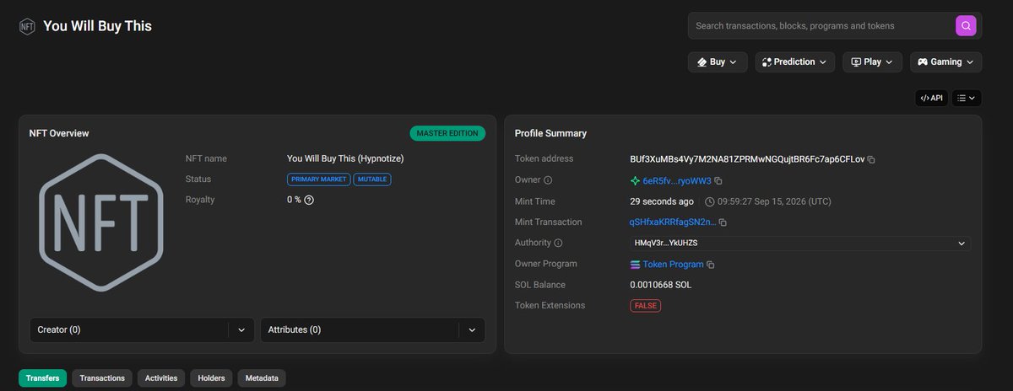Click the PRIMARY MARKET status tag
The image size is (1013, 391).
pyautogui.click(x=318, y=179)
